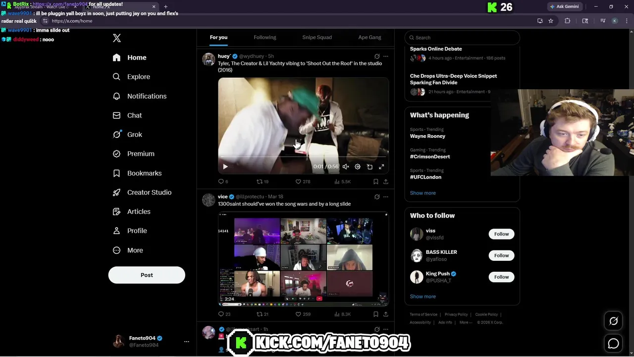This screenshot has width=634, height=357.
Task: Repost vice's post showing 21 reposts
Action: [263, 314]
